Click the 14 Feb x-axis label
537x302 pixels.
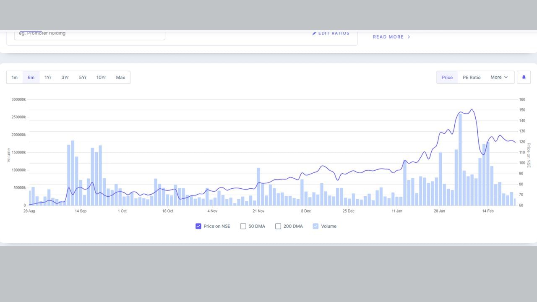(487, 211)
